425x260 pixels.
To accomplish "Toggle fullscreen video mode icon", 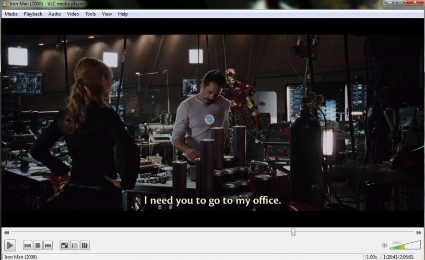I will pyautogui.click(x=65, y=245).
